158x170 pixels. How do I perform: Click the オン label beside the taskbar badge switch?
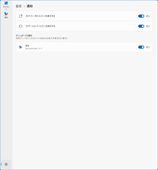[148, 16]
